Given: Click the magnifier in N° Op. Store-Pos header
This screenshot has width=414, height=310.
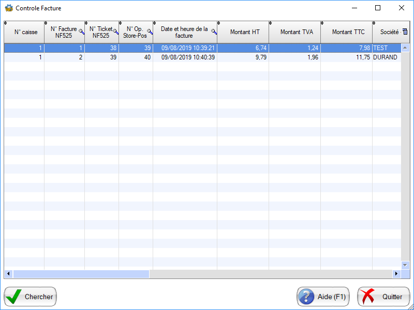Looking at the screenshot, I should (x=150, y=32).
